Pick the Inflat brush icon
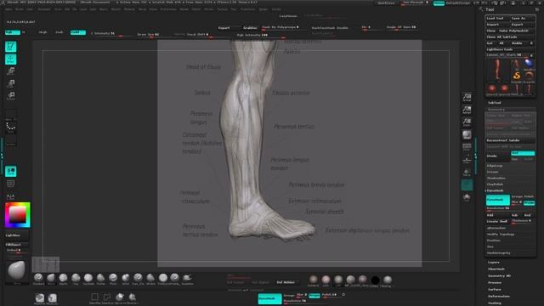The height and width of the screenshot is (306, 544). click(126, 278)
